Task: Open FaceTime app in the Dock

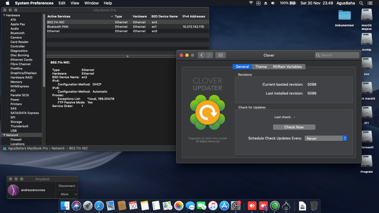Action: click(x=201, y=206)
